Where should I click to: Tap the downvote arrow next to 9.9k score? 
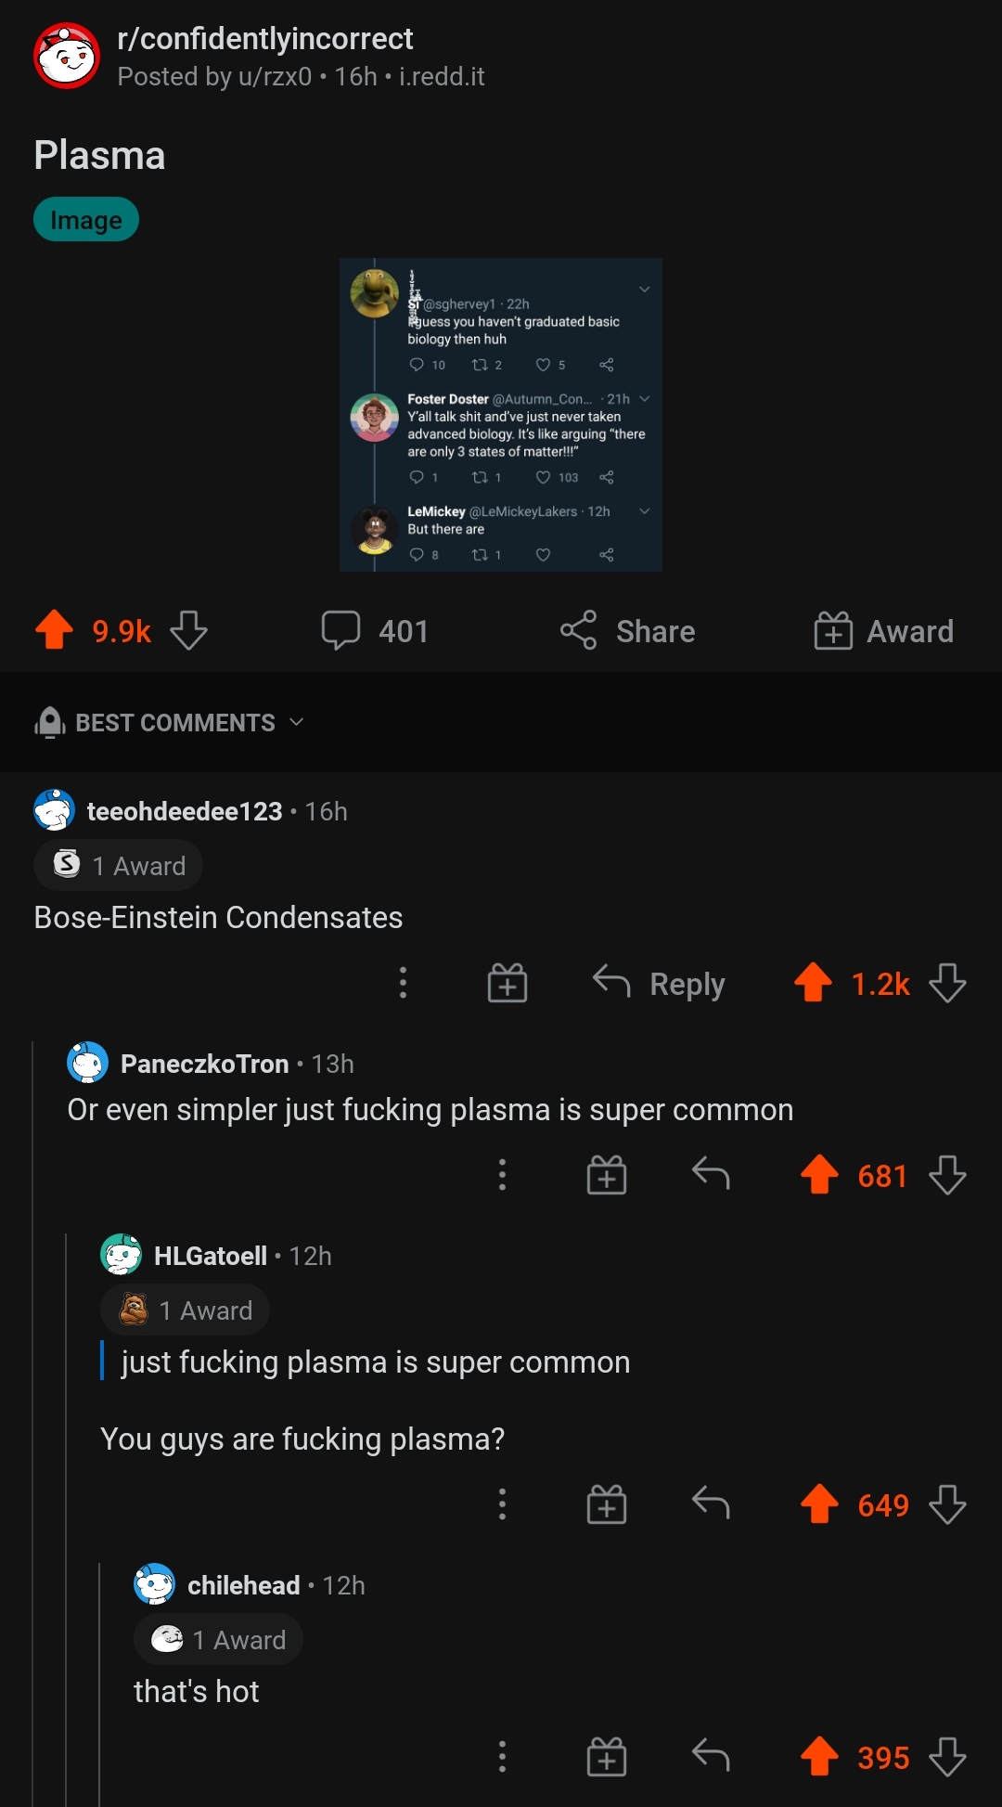pyautogui.click(x=186, y=629)
